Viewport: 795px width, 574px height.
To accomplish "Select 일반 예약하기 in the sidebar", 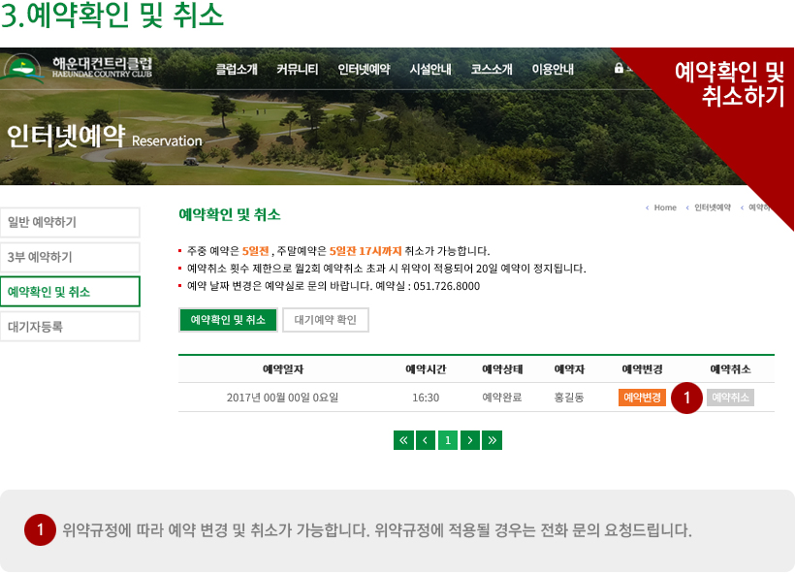I will pos(70,222).
